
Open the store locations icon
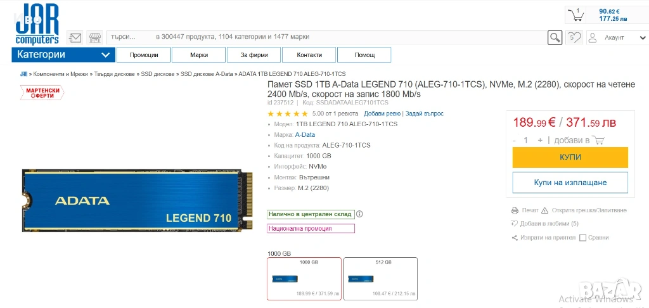point(96,37)
